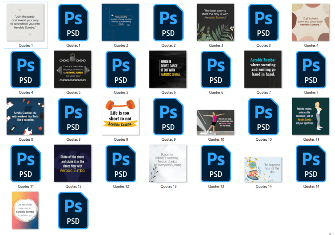This screenshot has height=235, width=335.
Task: Select the Quotes 1 "Join the party" thumbnail
Action: pos(26,22)
